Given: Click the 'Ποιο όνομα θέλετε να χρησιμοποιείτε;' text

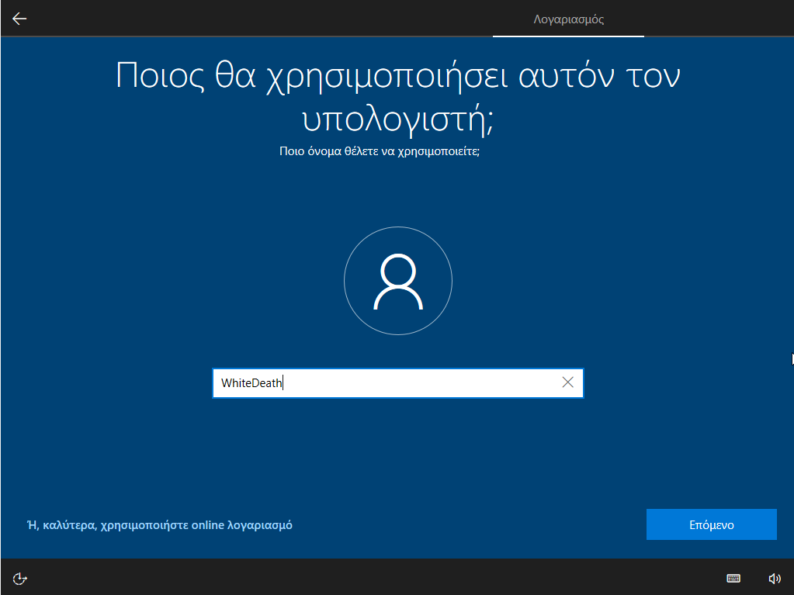Looking at the screenshot, I should click(x=380, y=150).
